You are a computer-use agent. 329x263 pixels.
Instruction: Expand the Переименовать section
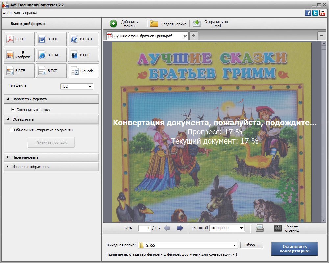pyautogui.click(x=51, y=157)
